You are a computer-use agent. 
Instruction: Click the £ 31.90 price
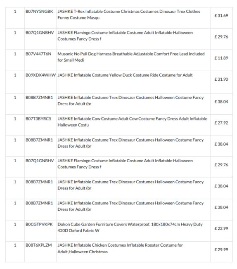tap(221, 79)
